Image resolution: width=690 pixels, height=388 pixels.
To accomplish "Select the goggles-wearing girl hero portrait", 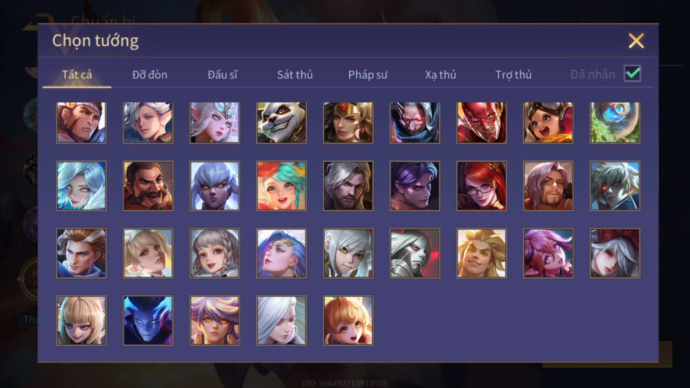I will [548, 123].
